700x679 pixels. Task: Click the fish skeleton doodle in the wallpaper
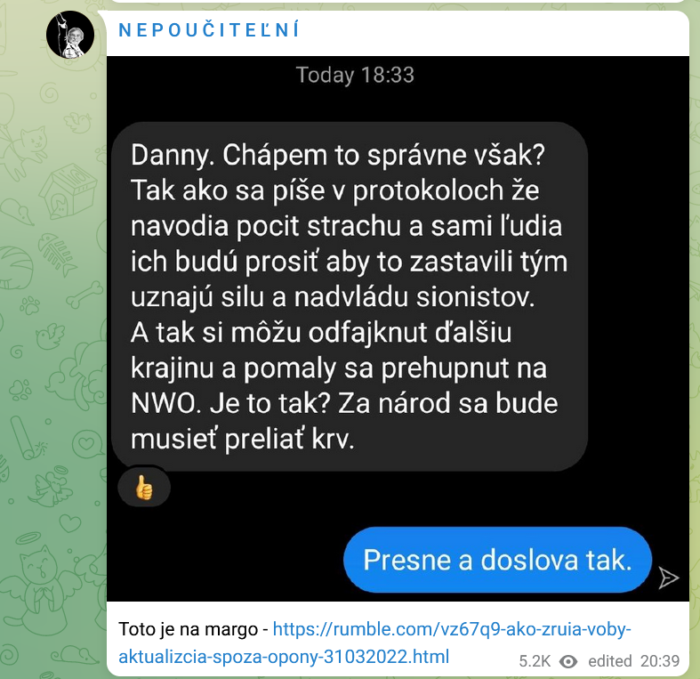(58, 252)
